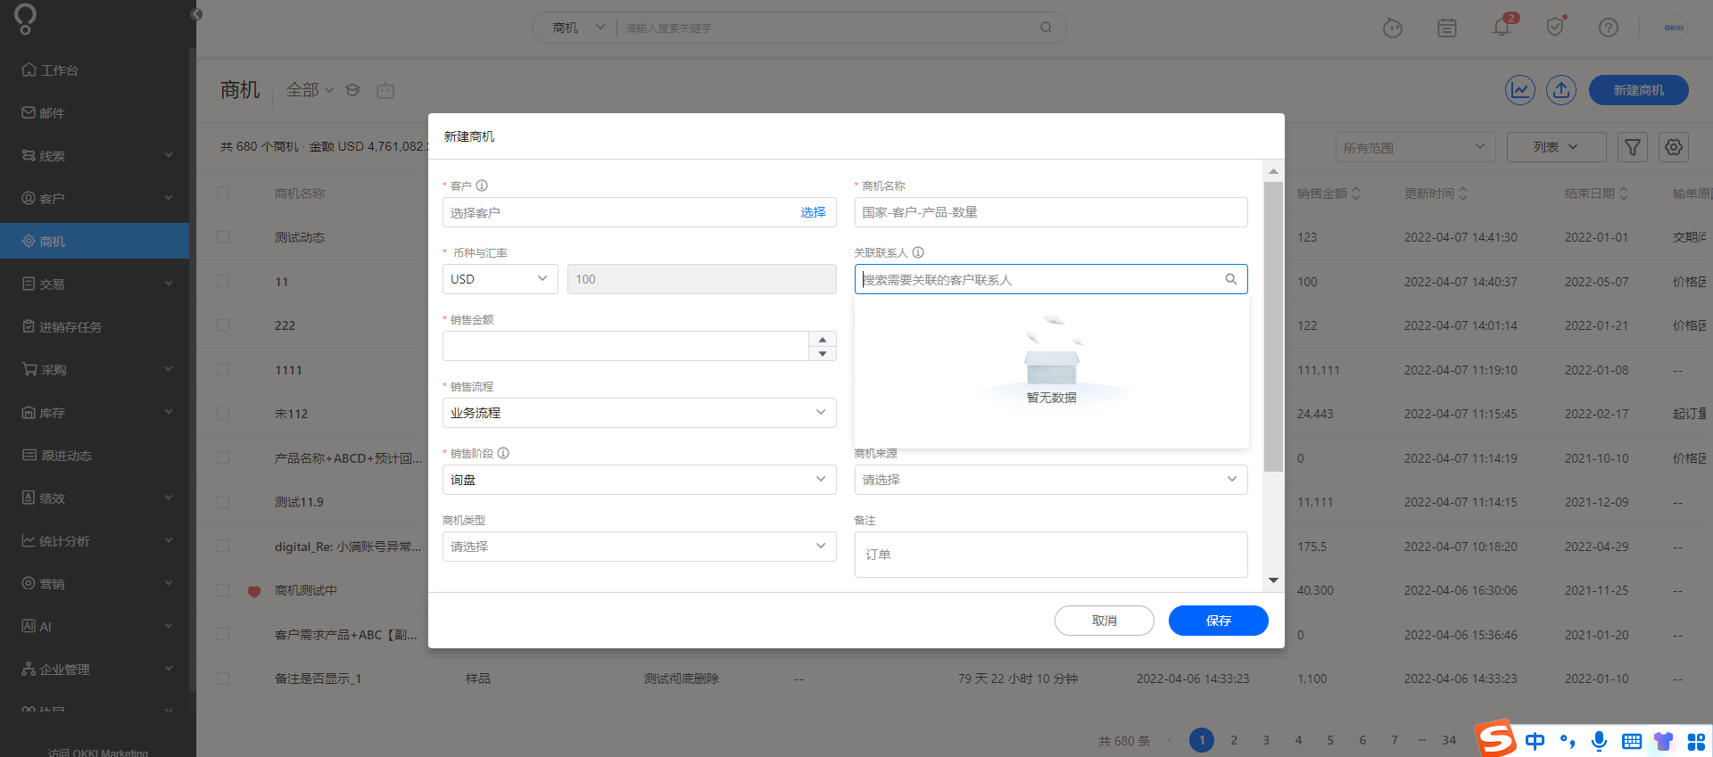This screenshot has height=757, width=1713.
Task: Click the 取消 button
Action: click(x=1105, y=621)
